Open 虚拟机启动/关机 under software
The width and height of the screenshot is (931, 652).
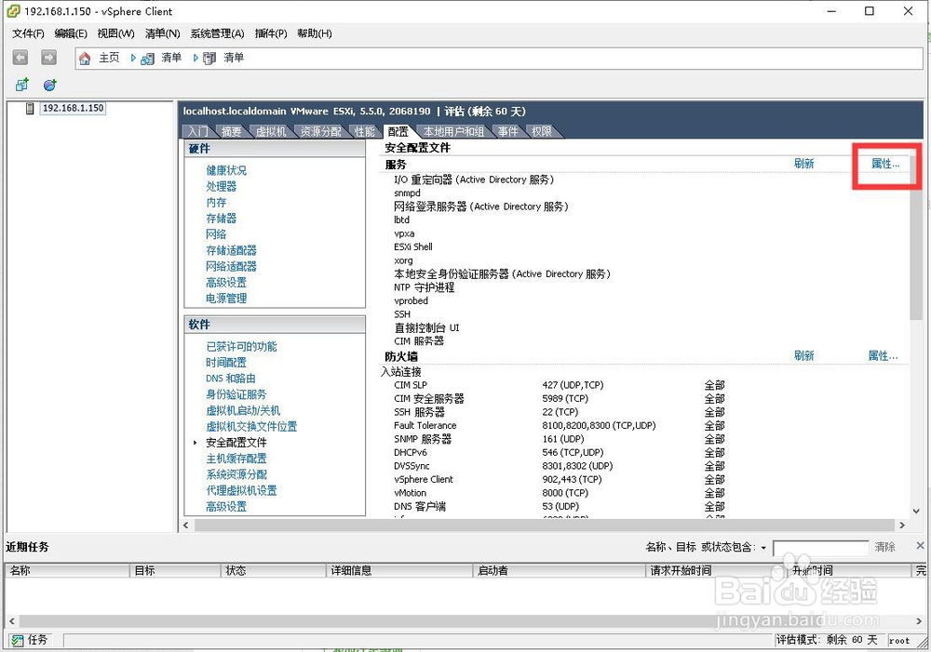pos(243,410)
